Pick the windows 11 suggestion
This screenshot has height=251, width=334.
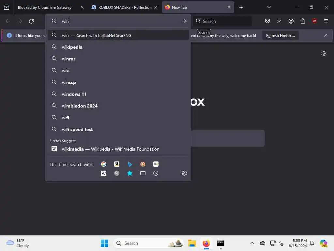pos(118,94)
